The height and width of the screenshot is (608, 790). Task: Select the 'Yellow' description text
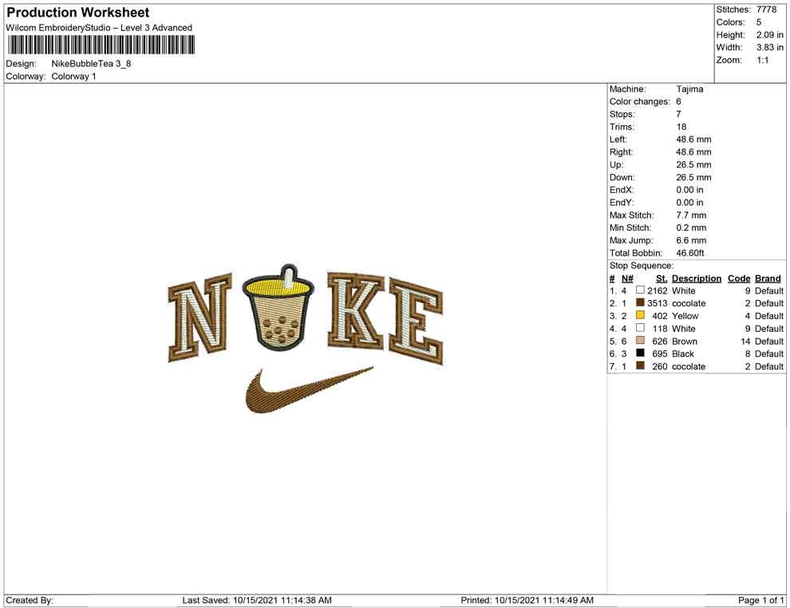(x=685, y=316)
